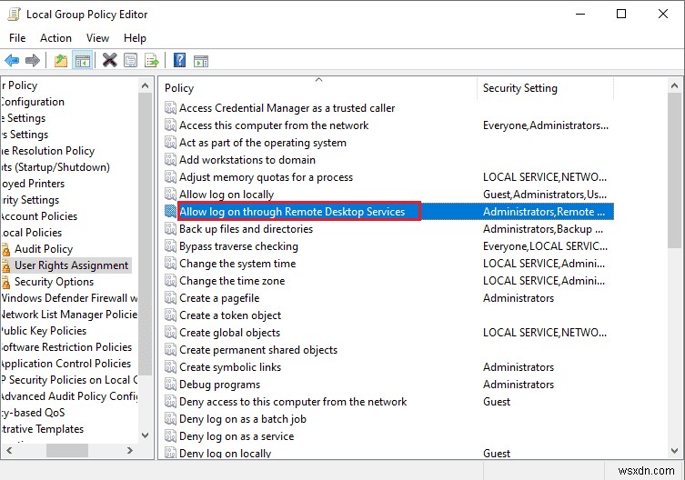Select Security Options in the tree
The height and width of the screenshot is (480, 685).
pos(54,282)
